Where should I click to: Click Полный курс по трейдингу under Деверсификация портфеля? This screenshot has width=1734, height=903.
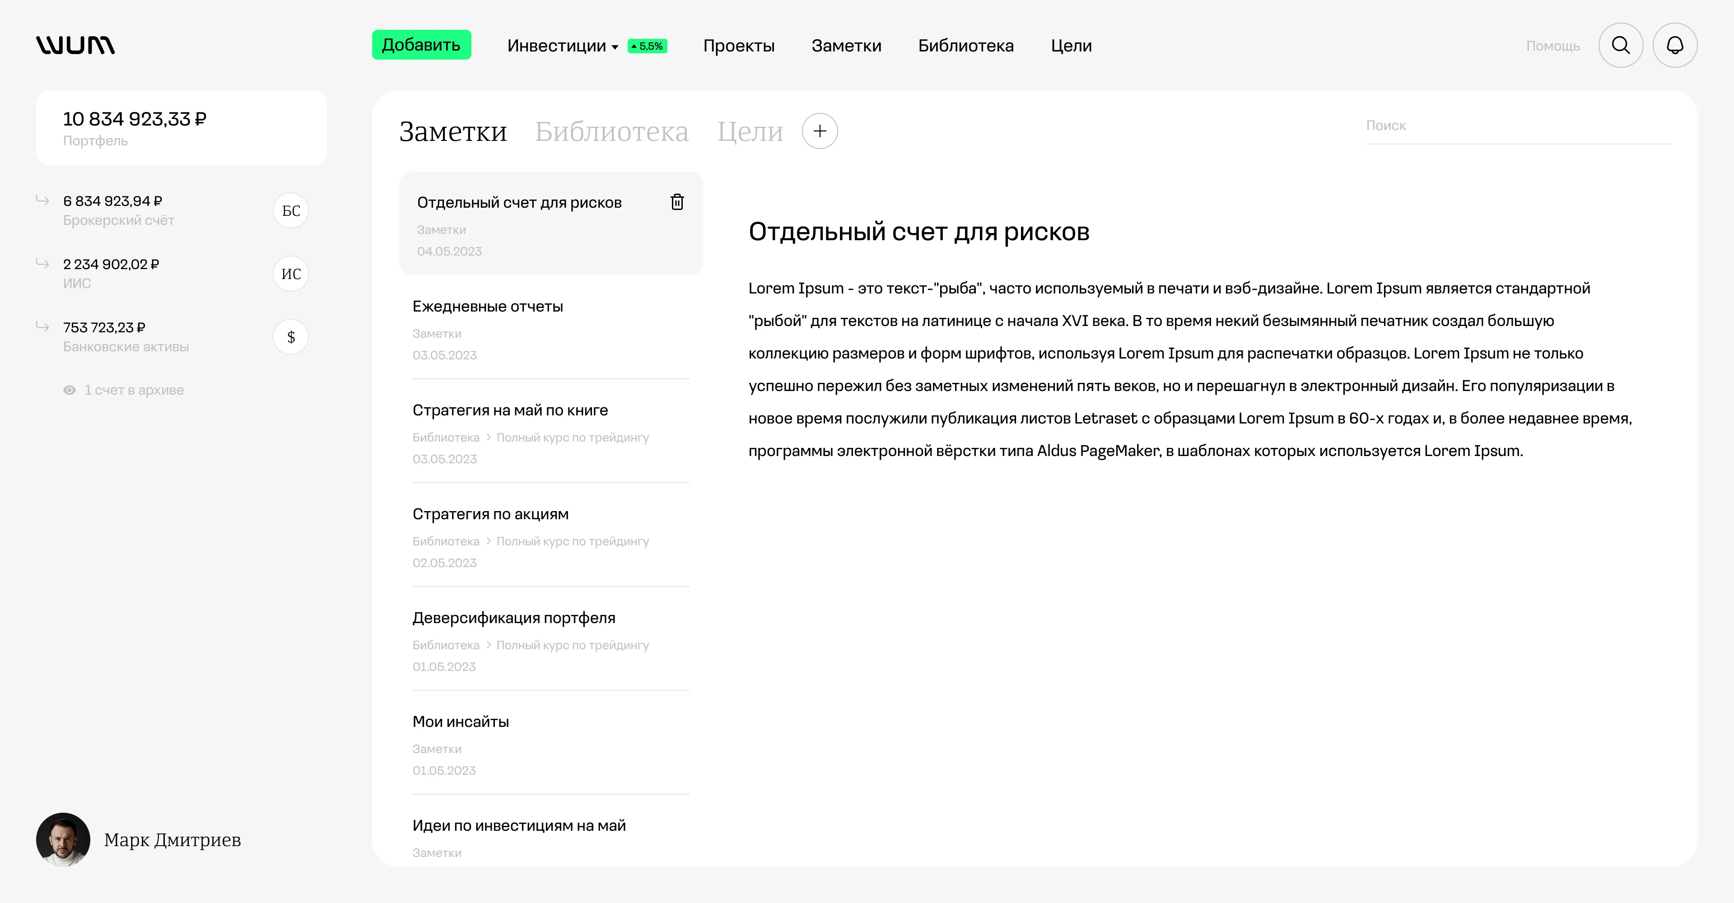pyautogui.click(x=573, y=645)
